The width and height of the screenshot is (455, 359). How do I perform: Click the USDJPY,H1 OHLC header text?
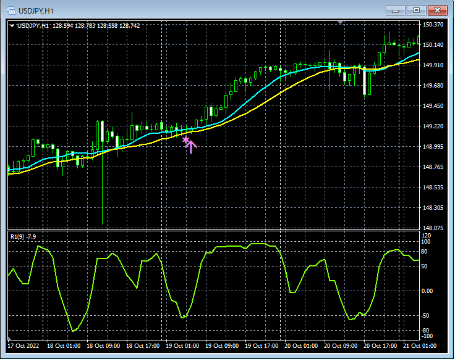(x=79, y=26)
